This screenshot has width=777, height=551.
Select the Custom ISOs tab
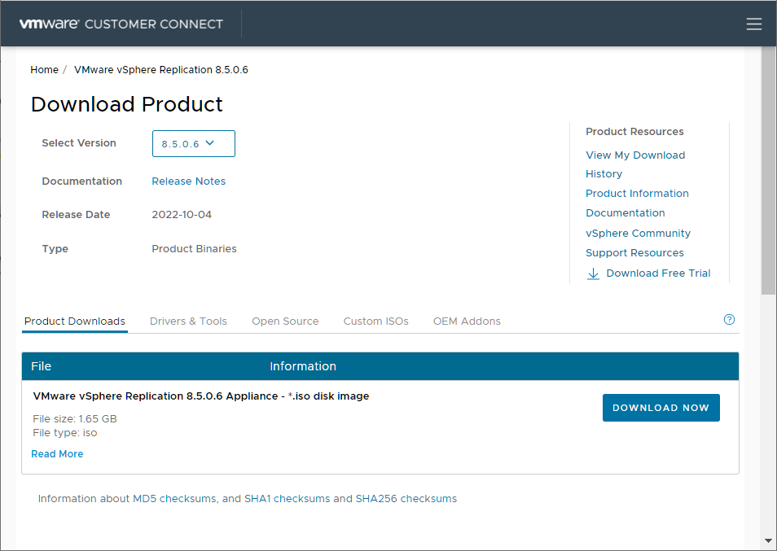coord(375,321)
